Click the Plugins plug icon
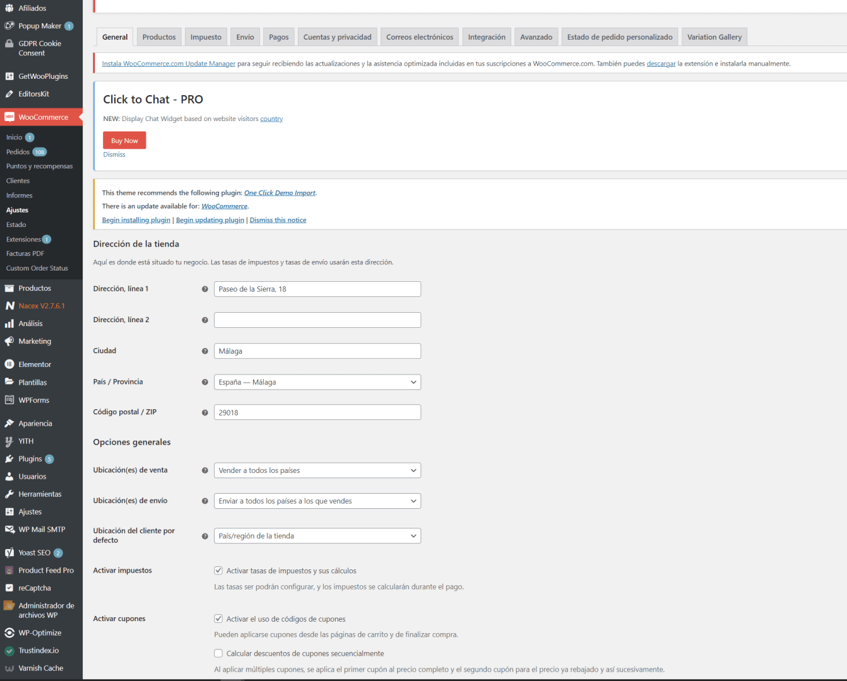This screenshot has width=847, height=681. (9, 459)
